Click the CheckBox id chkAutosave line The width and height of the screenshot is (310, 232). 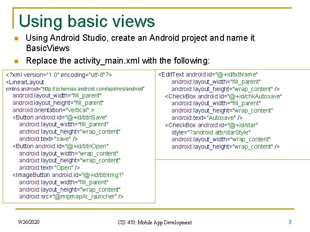(x=223, y=96)
